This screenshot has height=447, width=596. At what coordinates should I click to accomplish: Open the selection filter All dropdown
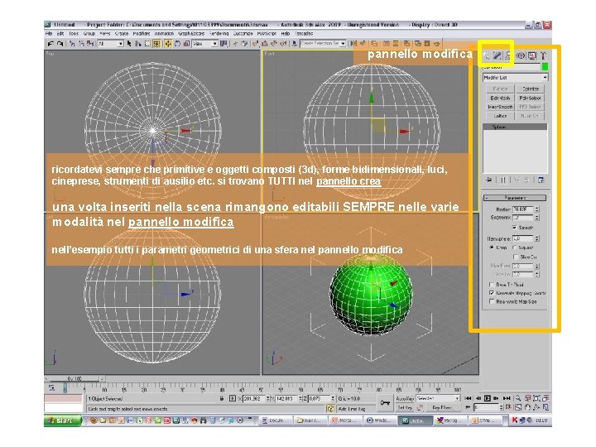click(x=111, y=44)
